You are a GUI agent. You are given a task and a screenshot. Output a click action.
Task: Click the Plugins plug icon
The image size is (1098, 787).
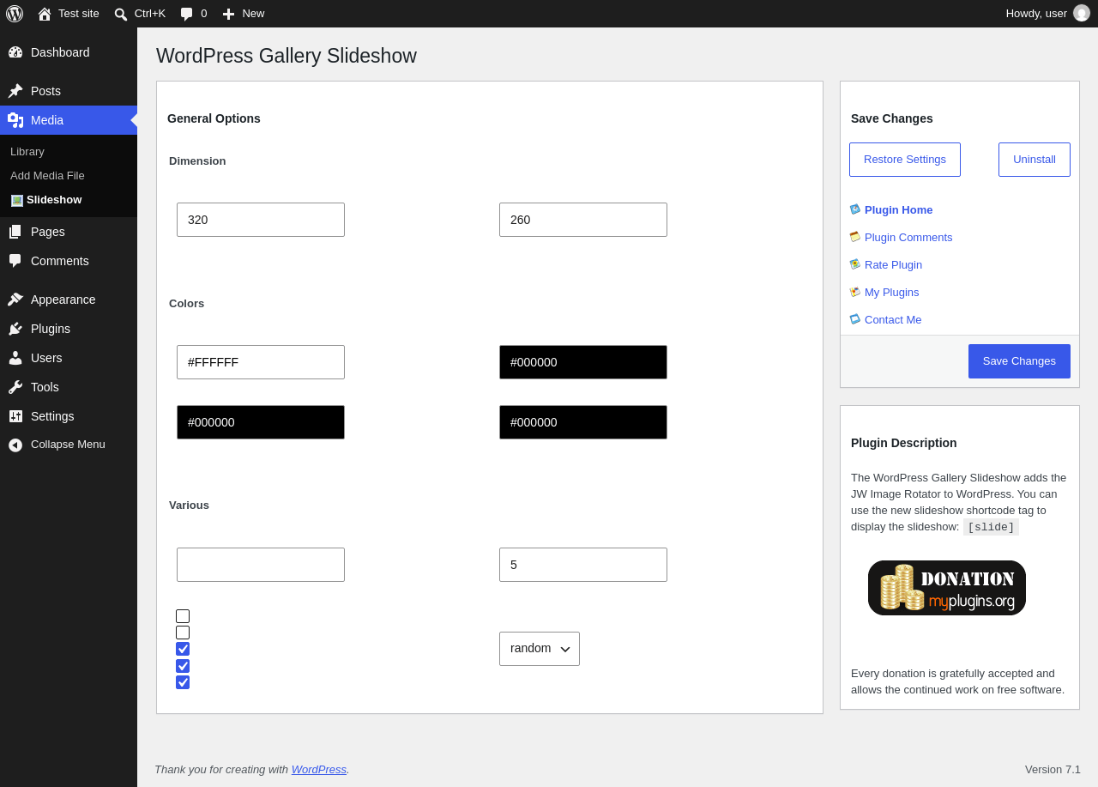tap(15, 329)
